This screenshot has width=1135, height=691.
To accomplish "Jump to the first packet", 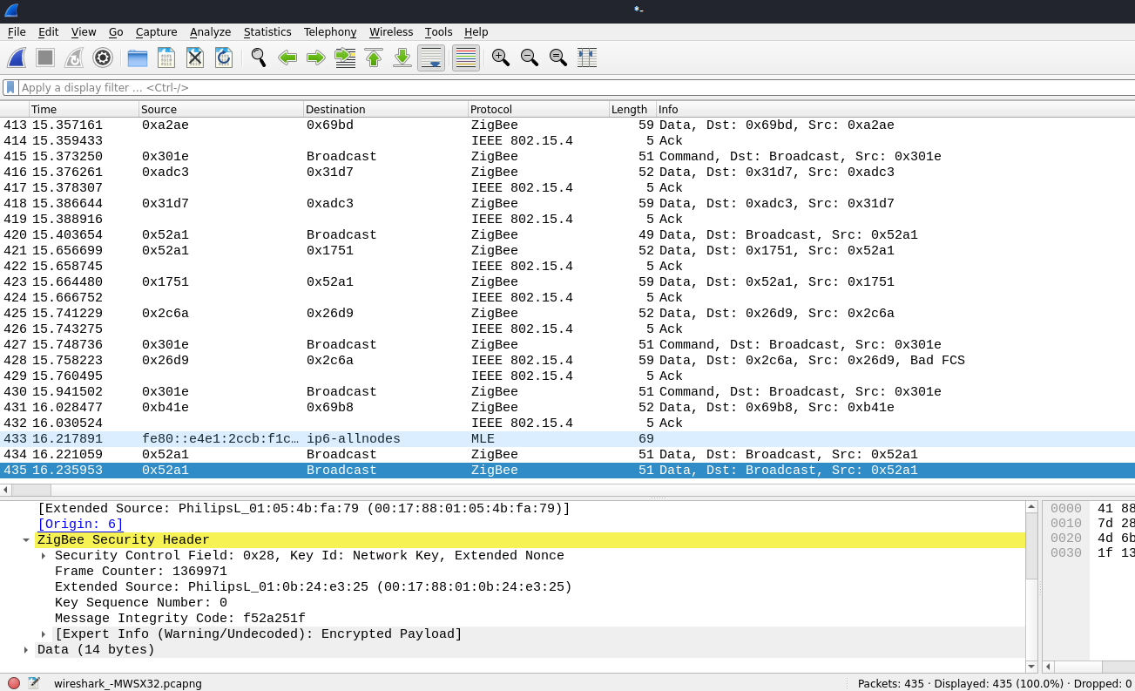I will pyautogui.click(x=374, y=58).
